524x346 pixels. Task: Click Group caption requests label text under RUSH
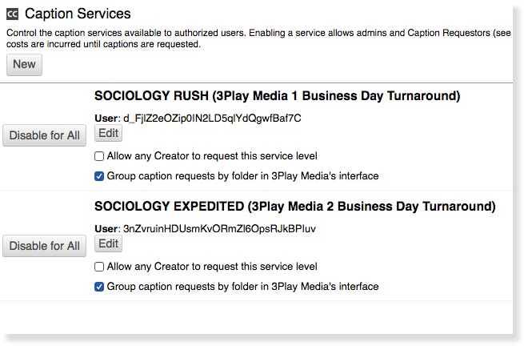click(242, 176)
